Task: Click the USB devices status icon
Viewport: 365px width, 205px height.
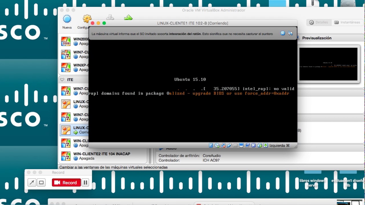Action: tap(229, 145)
